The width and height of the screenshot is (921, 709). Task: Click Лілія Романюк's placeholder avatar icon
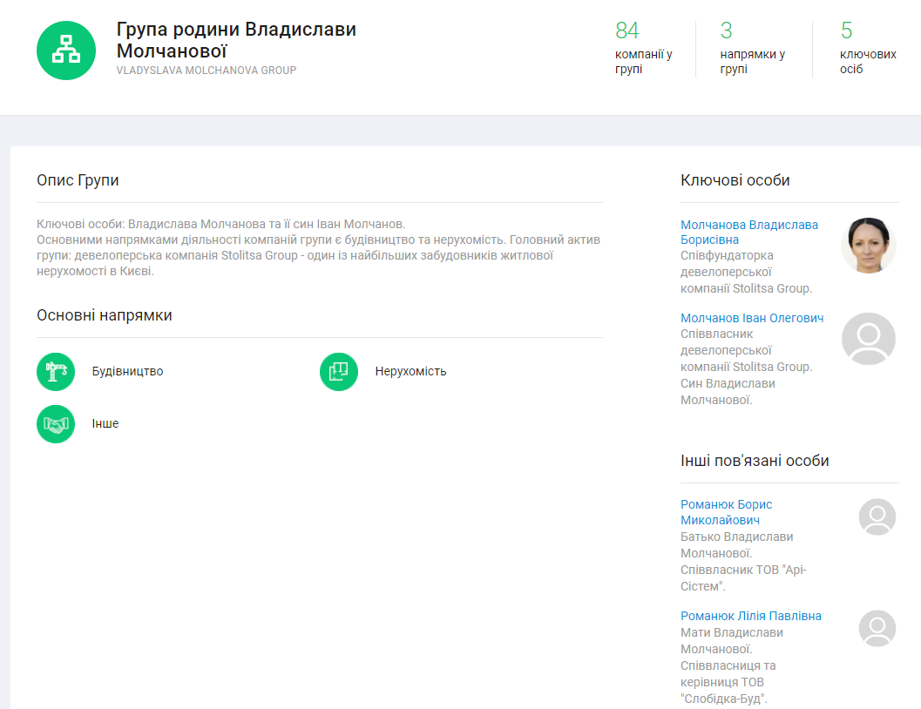click(877, 628)
